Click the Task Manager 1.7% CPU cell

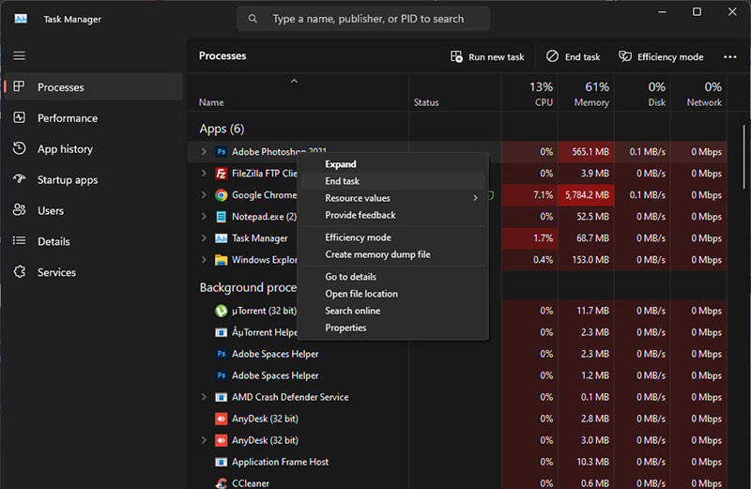tap(529, 238)
